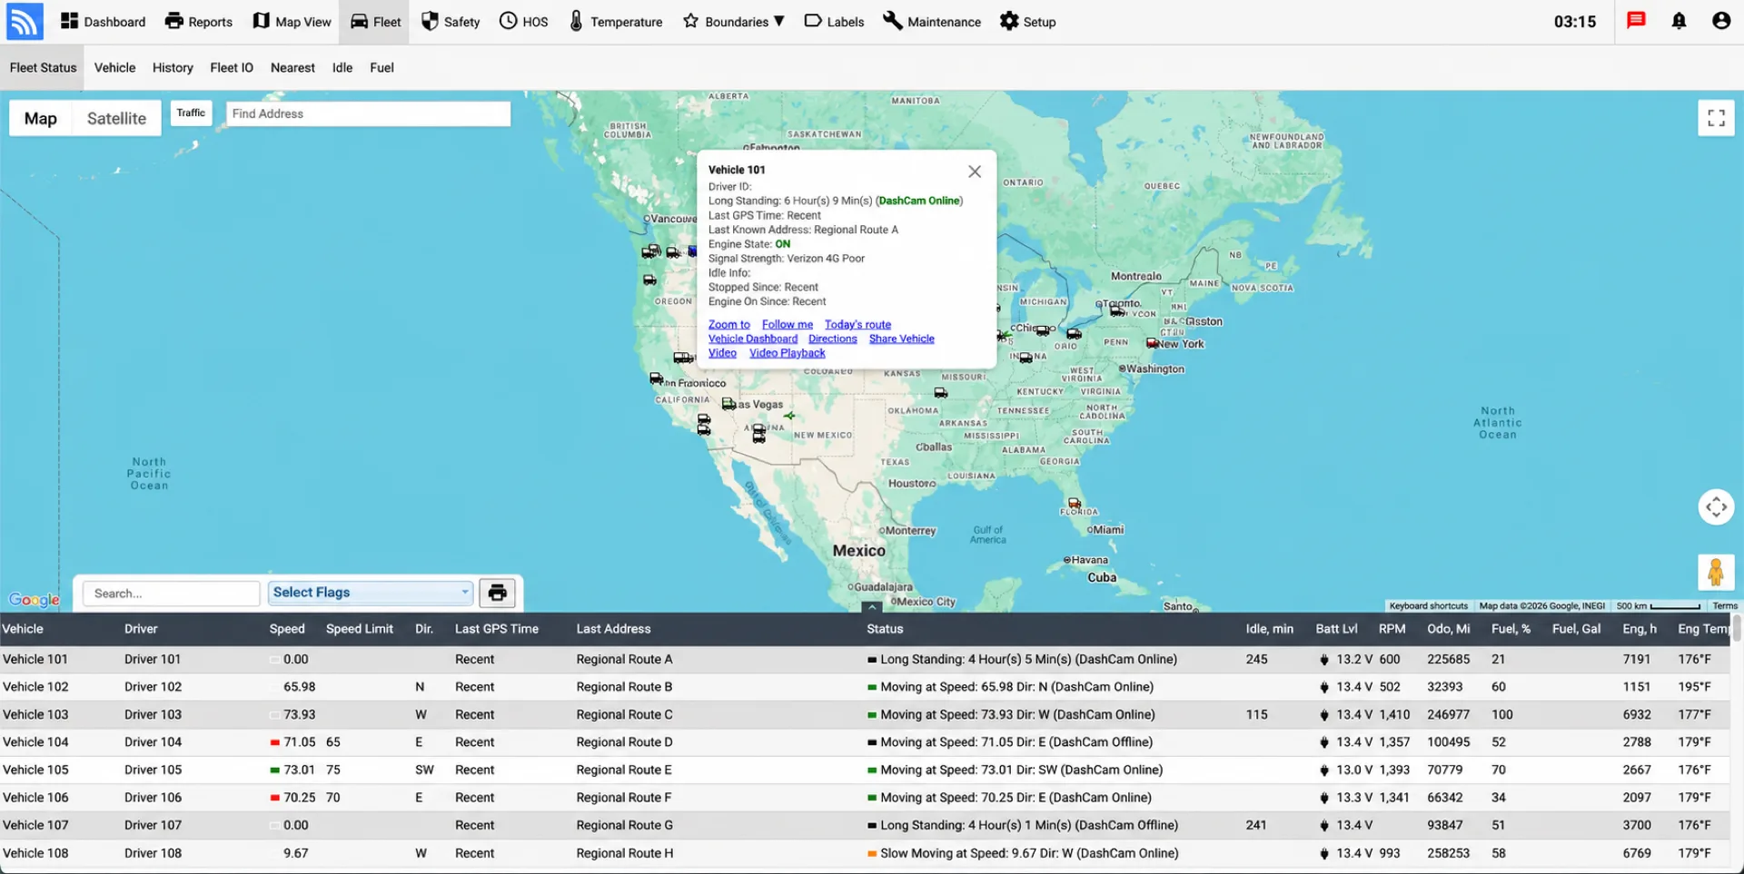Select the Driver 106 cell
Image resolution: width=1744 pixels, height=874 pixels.
(153, 798)
